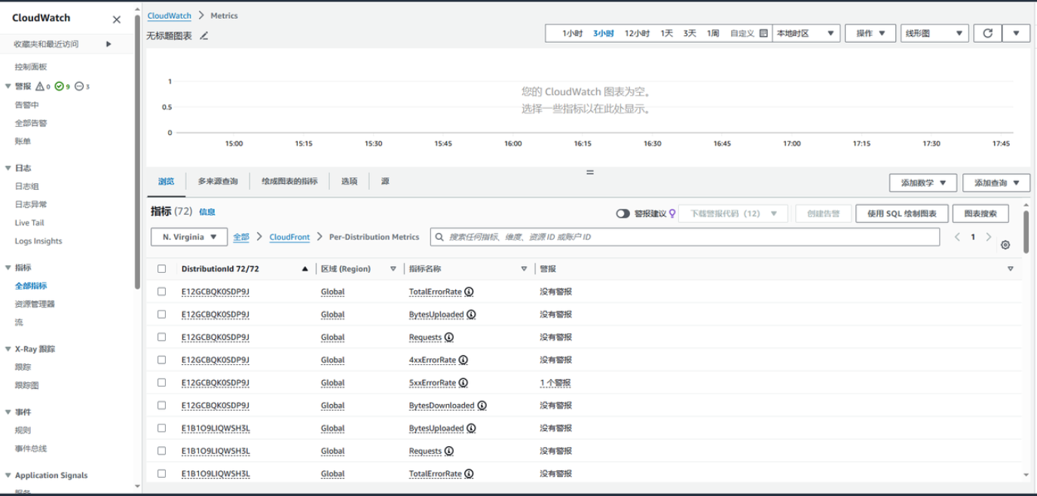Click info icon beside 5xxErrorRate
The image size is (1037, 496).
pos(463,382)
